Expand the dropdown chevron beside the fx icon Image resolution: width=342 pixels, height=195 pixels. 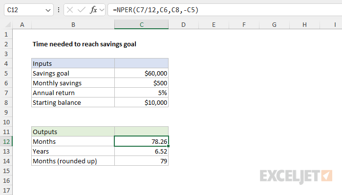(x=102, y=10)
